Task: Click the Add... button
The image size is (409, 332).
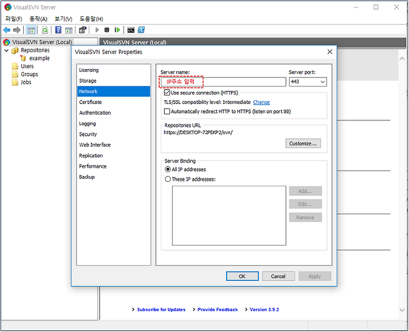Action: coord(305,191)
